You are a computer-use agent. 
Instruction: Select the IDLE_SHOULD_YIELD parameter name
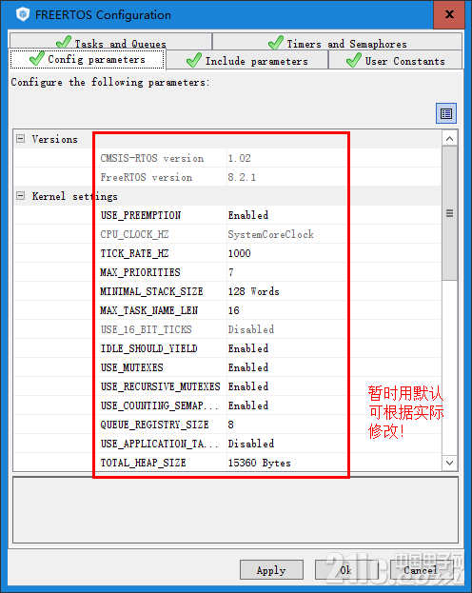click(149, 348)
